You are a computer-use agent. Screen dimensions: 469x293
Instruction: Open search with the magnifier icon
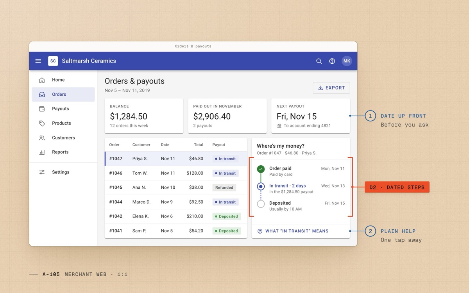tap(319, 61)
